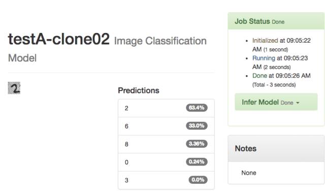
Task: Open the Infer Model Done dropdown
Action: tap(276, 102)
